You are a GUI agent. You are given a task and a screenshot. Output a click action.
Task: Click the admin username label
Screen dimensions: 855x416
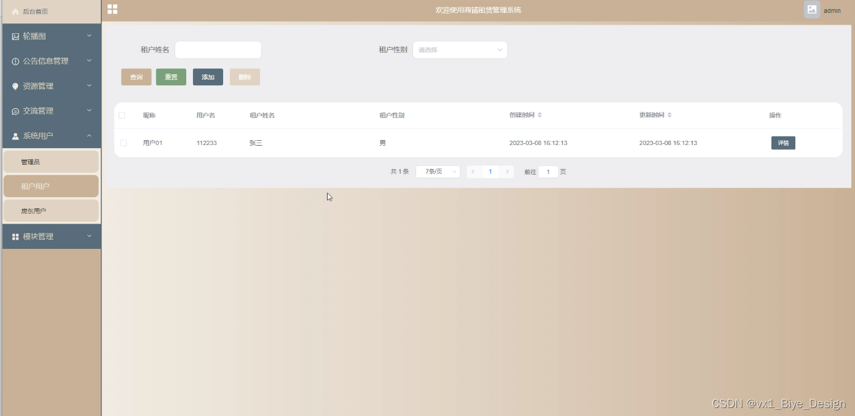tap(832, 11)
